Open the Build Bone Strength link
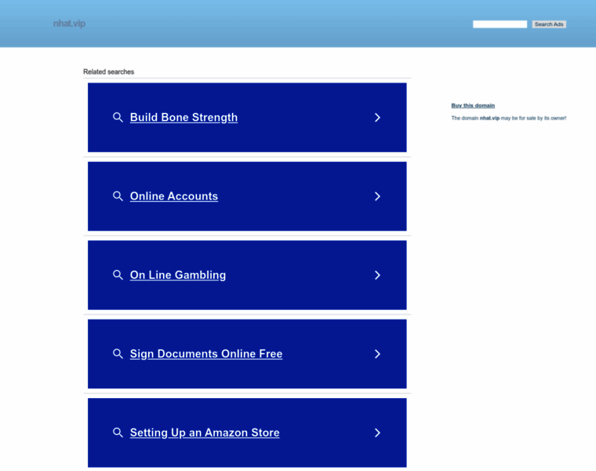Viewport: 596px width, 471px height. point(184,118)
